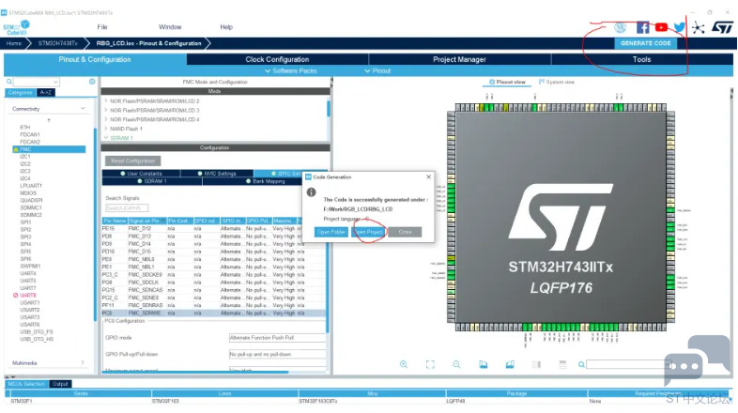Click the 10-year anniversary badge icon
Image resolution: width=738 pixels, height=413 pixels.
click(x=620, y=28)
